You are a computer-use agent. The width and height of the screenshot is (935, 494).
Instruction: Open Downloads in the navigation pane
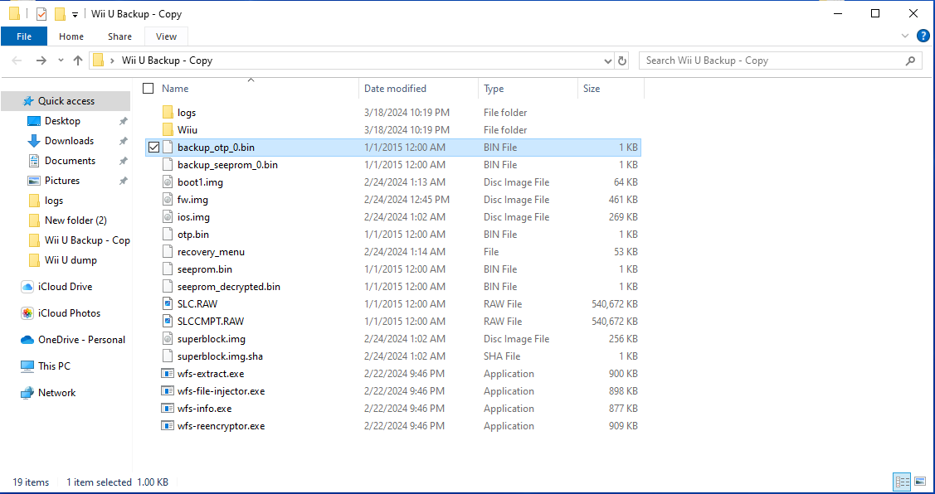[69, 141]
